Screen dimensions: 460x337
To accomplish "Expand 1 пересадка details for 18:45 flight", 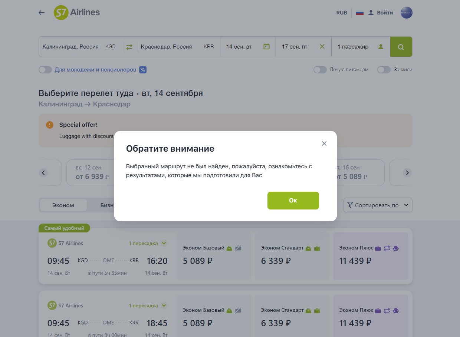I will [164, 306].
